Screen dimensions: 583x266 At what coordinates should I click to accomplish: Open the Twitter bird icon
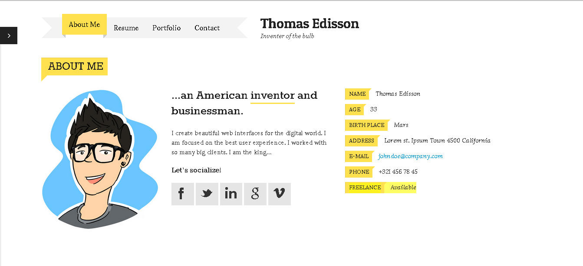(x=207, y=194)
